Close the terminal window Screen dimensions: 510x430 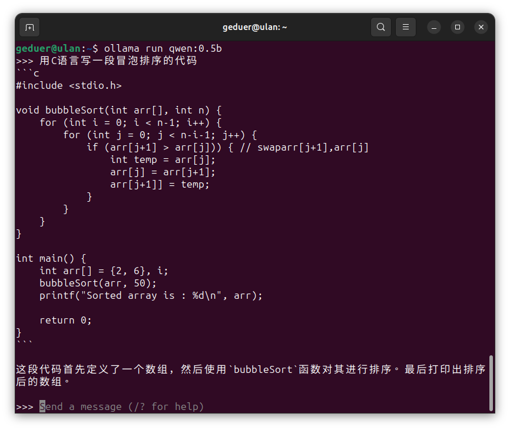pyautogui.click(x=481, y=27)
